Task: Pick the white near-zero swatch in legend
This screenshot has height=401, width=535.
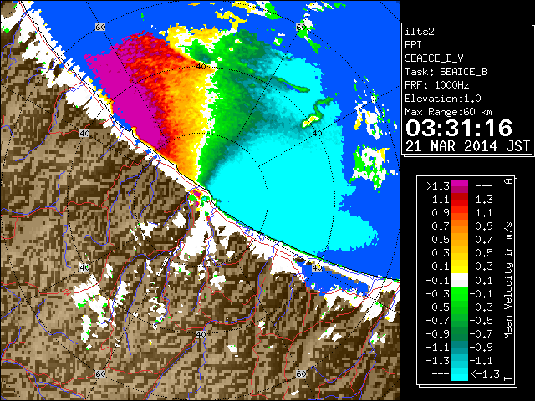Action: [460, 281]
